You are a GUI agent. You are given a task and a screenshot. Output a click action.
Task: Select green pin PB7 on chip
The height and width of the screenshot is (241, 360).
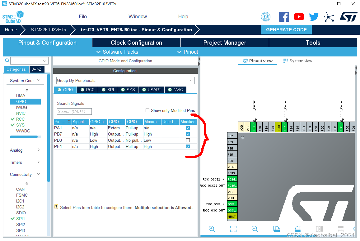coord(285,127)
